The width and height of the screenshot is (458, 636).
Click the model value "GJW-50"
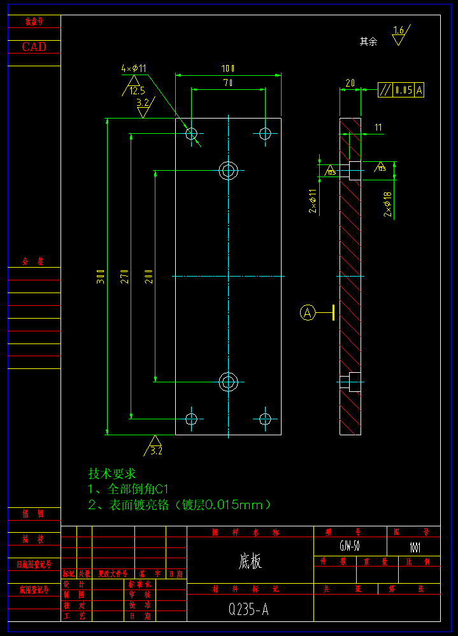click(x=350, y=546)
